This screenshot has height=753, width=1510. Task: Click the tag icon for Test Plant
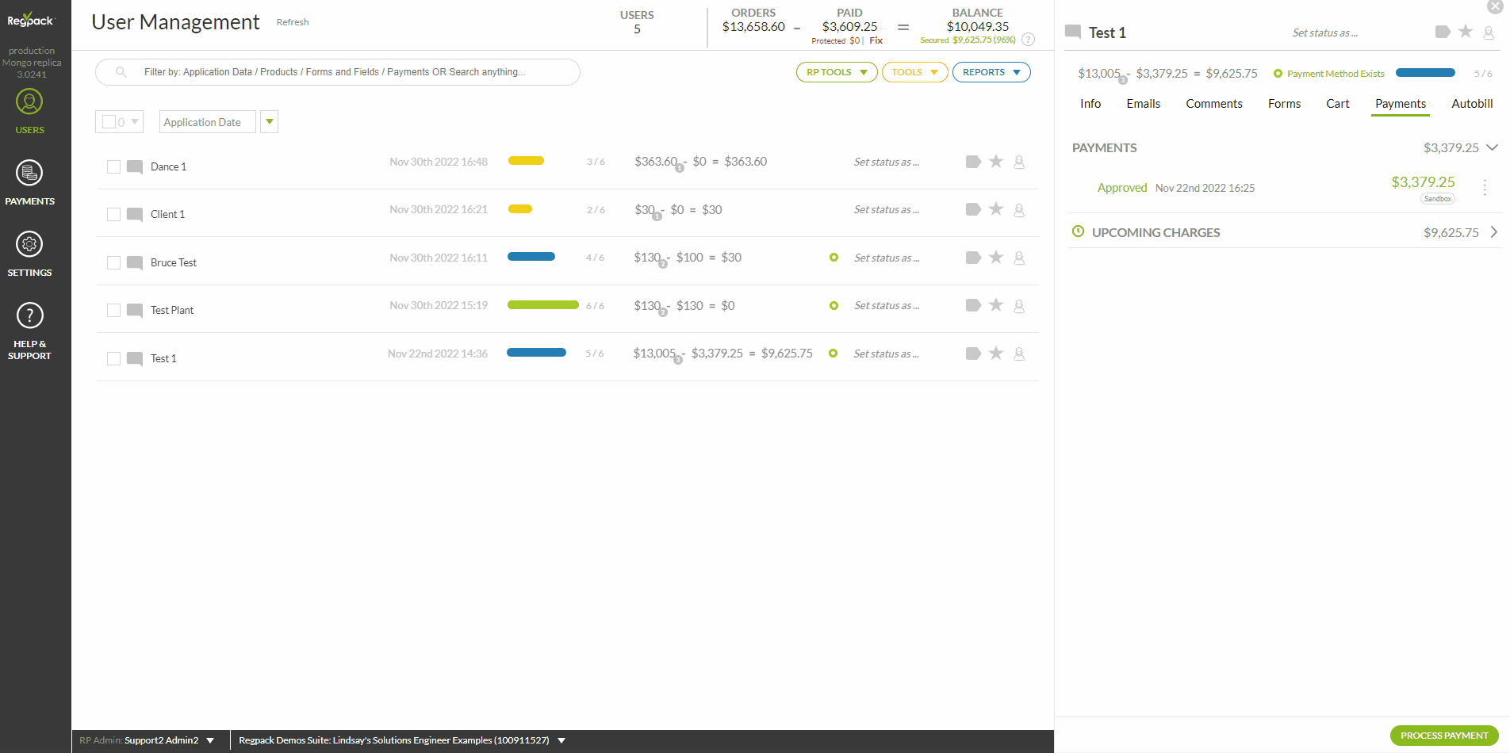point(973,305)
